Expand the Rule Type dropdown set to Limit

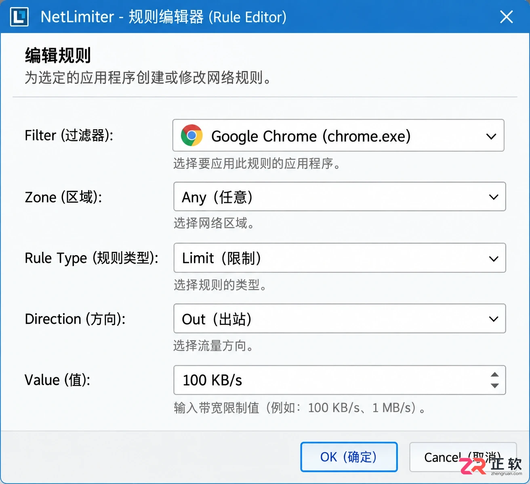(339, 258)
